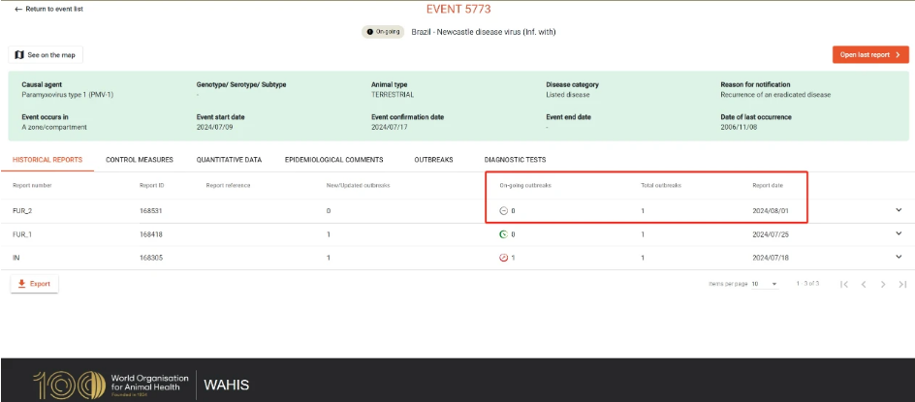Click the back arrow to event list
The image size is (915, 402).
coord(17,10)
